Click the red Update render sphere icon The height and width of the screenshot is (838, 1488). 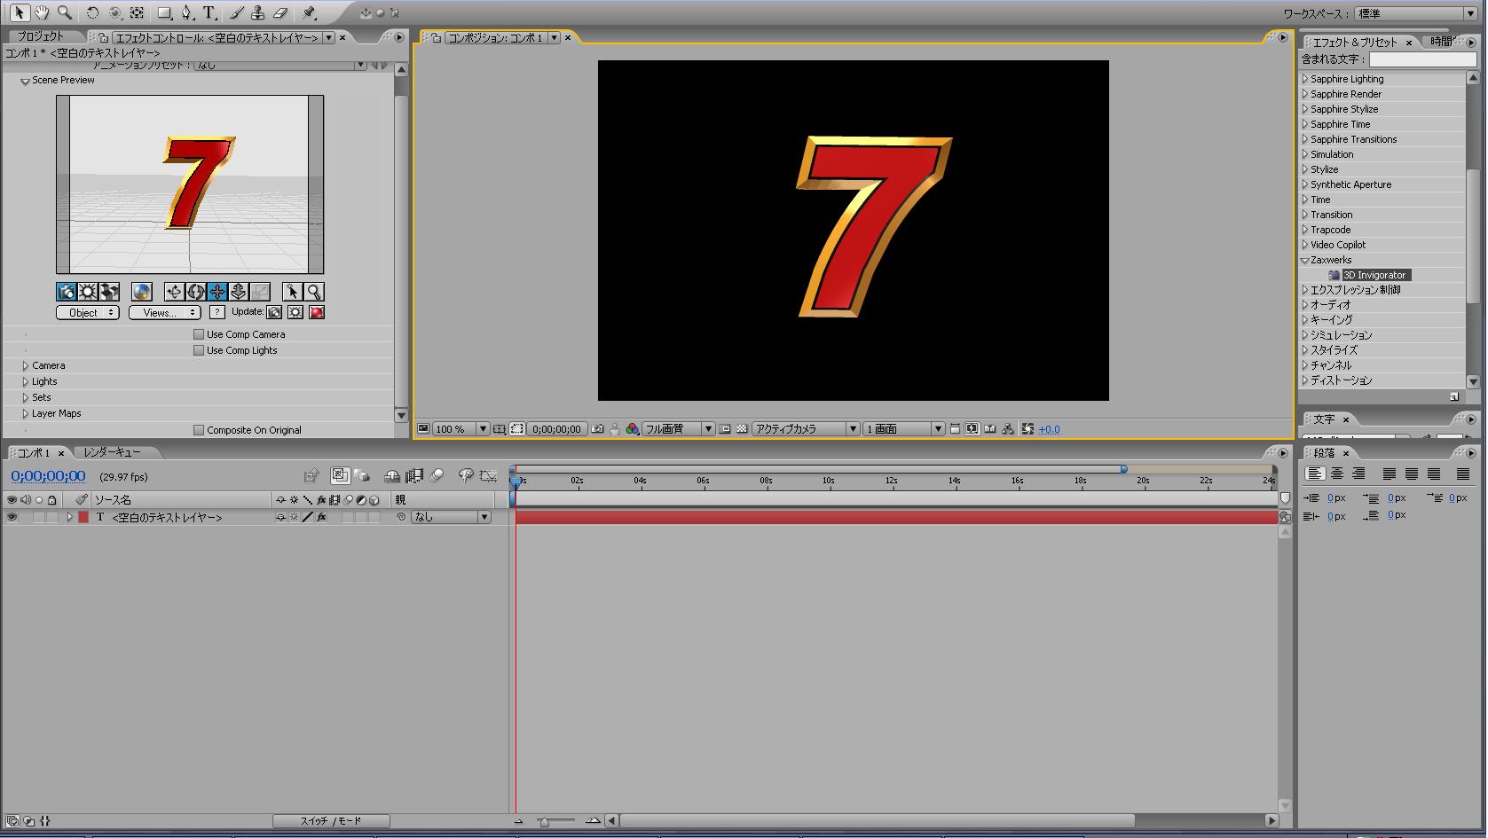click(317, 312)
